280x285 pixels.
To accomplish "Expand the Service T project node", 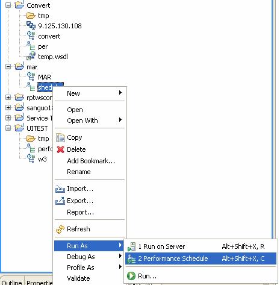I will 8,118.
